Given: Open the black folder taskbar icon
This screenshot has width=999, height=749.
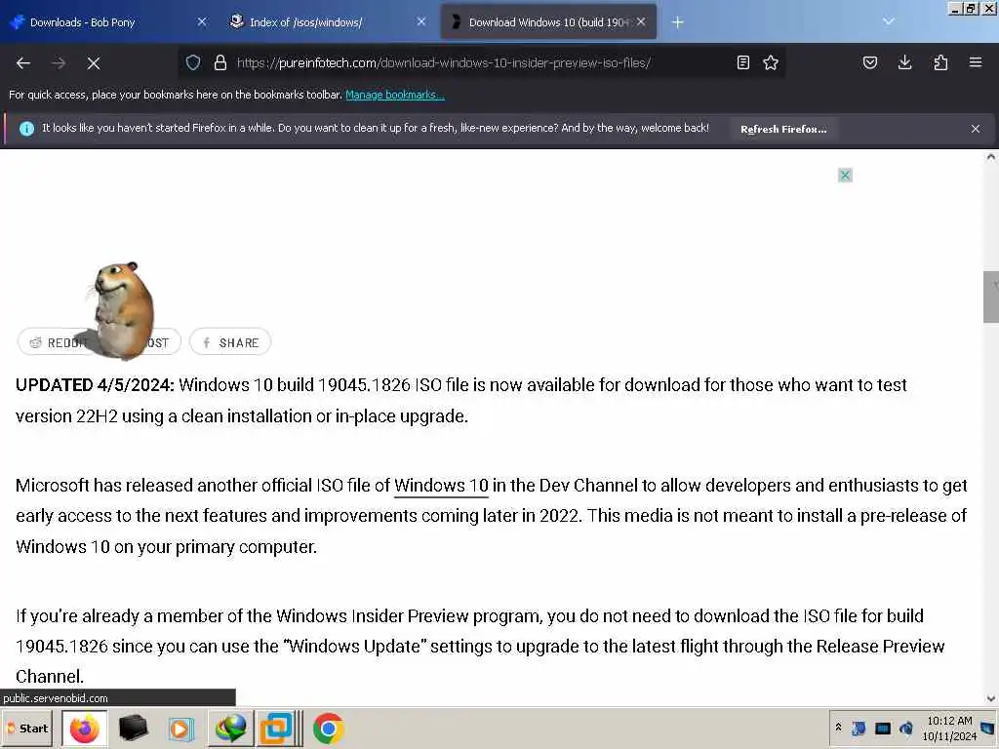Looking at the screenshot, I should (133, 728).
